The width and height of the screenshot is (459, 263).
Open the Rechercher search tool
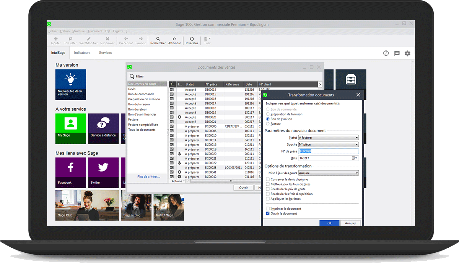[x=158, y=40]
